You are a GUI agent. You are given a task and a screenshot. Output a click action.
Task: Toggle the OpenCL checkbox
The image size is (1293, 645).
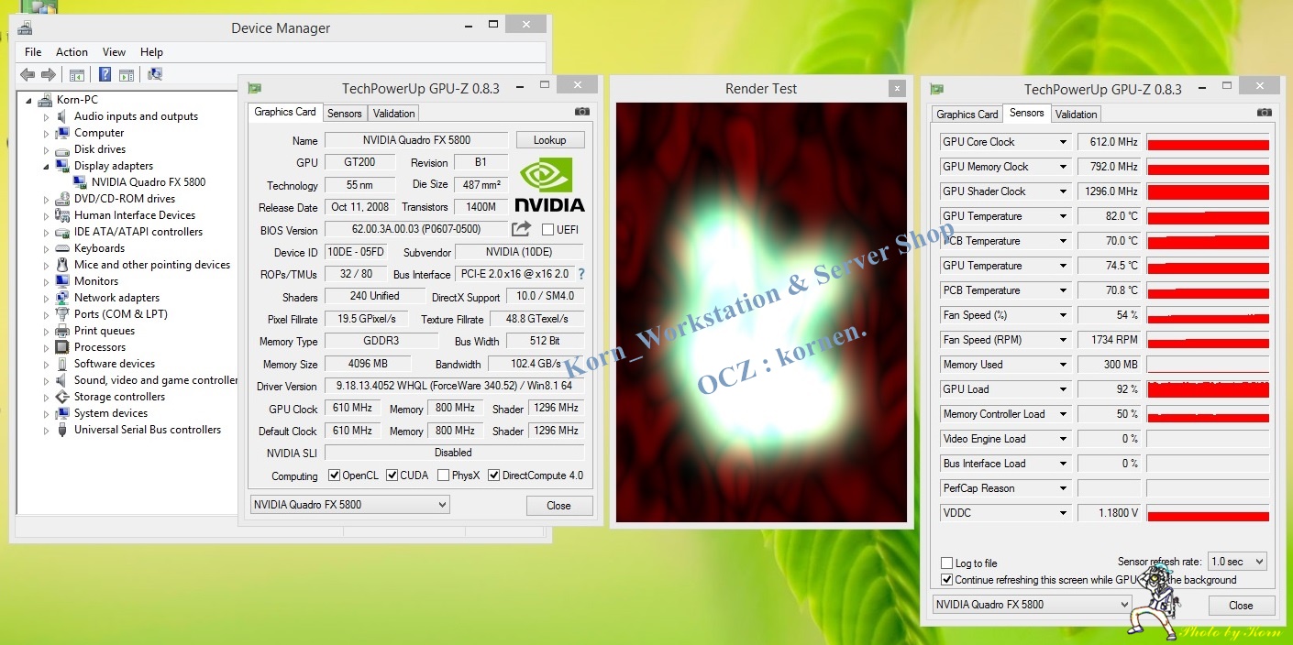(x=334, y=476)
